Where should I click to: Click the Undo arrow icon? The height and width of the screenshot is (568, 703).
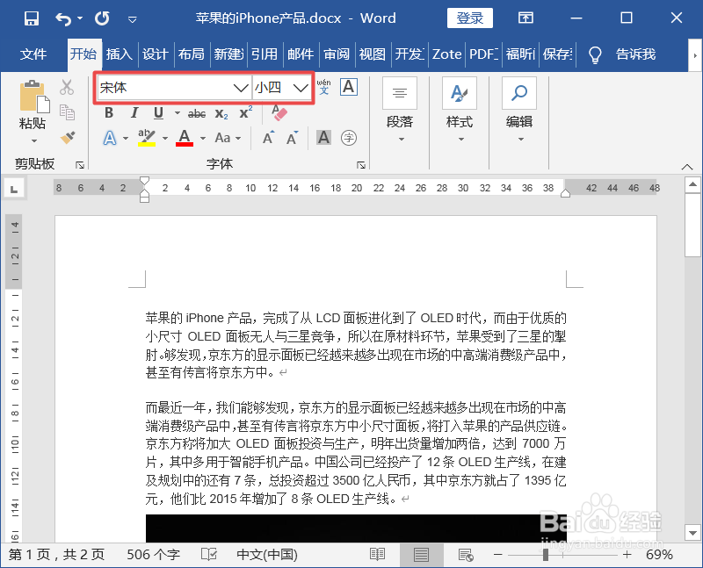tap(63, 18)
